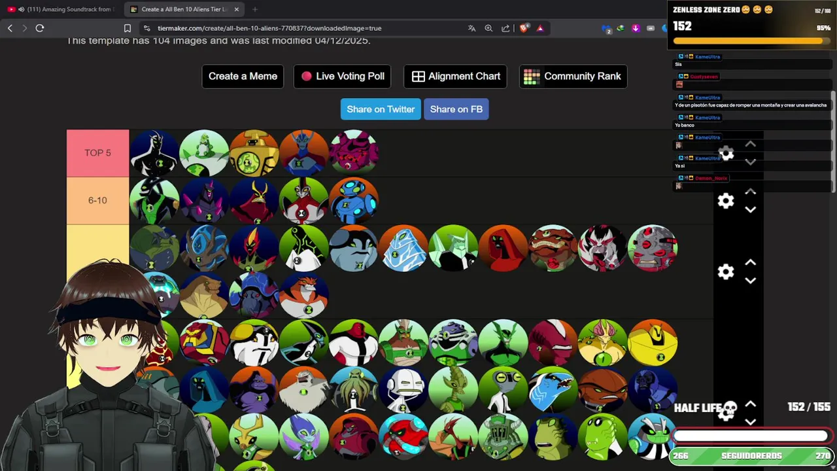Image resolution: width=837 pixels, height=471 pixels.
Task: Open the Brave Rewards triangle icon
Action: [540, 28]
